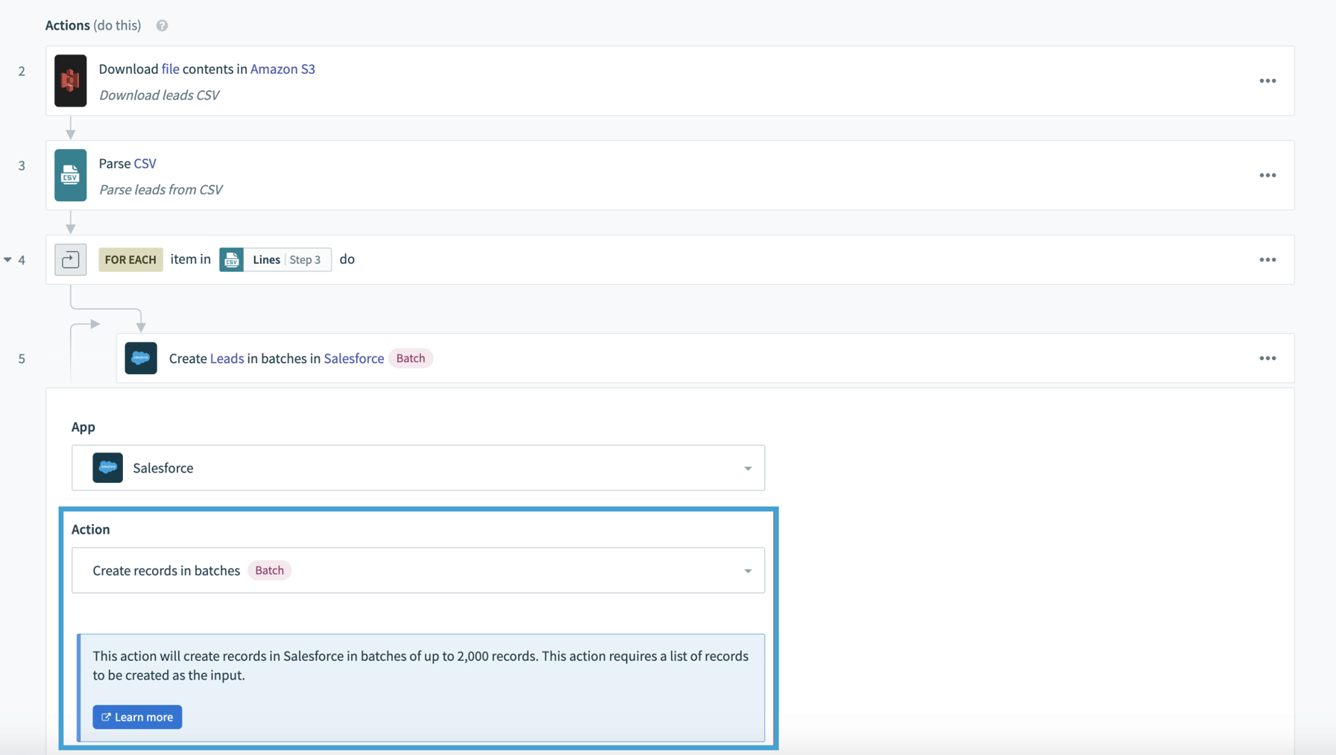Click the Batch badge in Action dropdown
The image size is (1336, 755).
(x=269, y=571)
